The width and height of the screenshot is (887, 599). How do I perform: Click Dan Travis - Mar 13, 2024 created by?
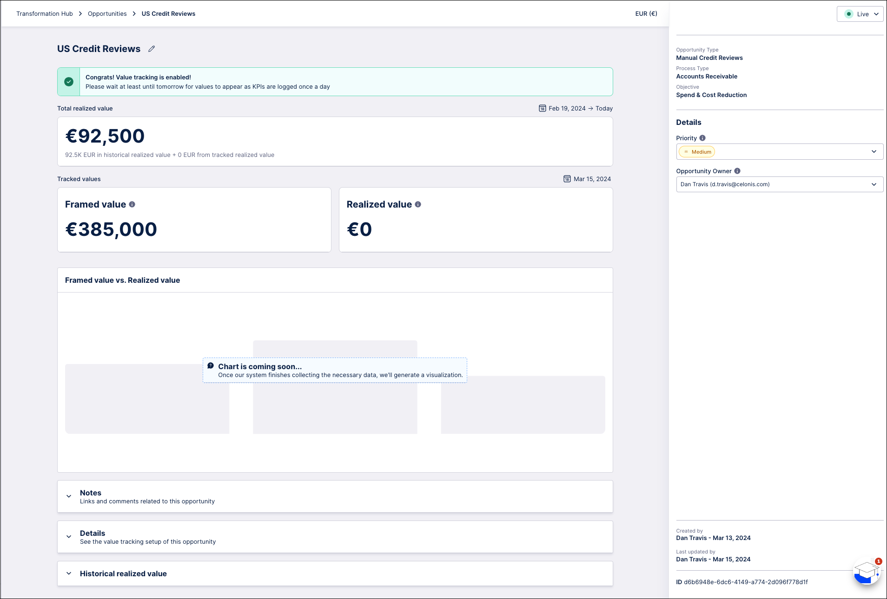[x=713, y=538]
